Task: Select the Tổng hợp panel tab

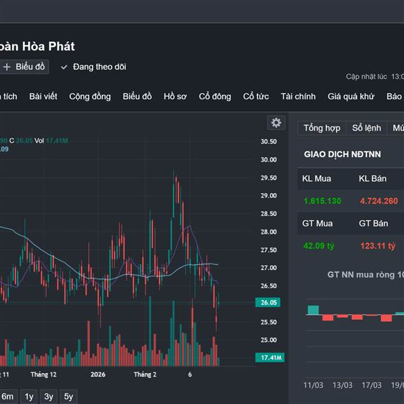Action: pyautogui.click(x=322, y=127)
